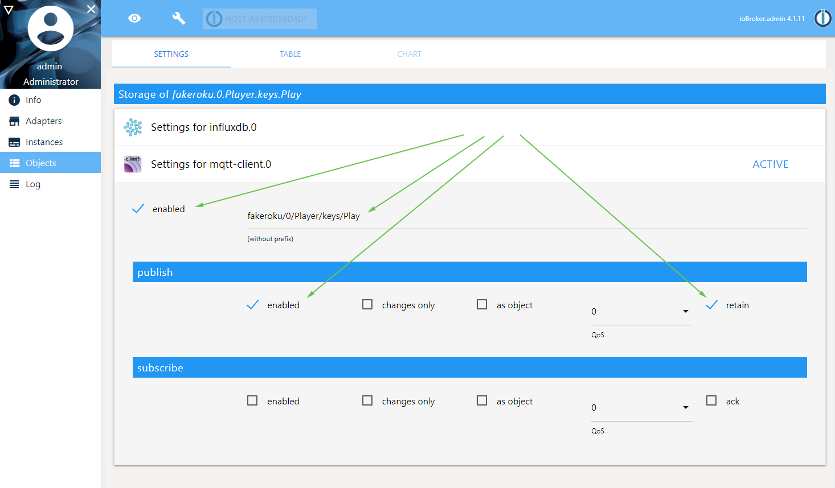Image resolution: width=835 pixels, height=488 pixels.
Task: Click the subscribe section header
Action: 470,367
